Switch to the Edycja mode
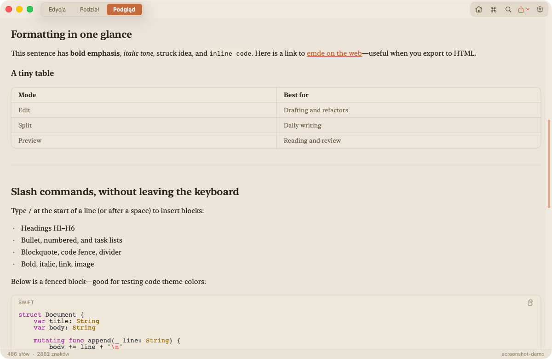The image size is (552, 359). [x=57, y=9]
